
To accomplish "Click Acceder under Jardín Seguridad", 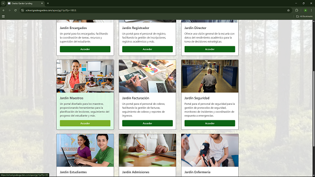I will click(210, 123).
